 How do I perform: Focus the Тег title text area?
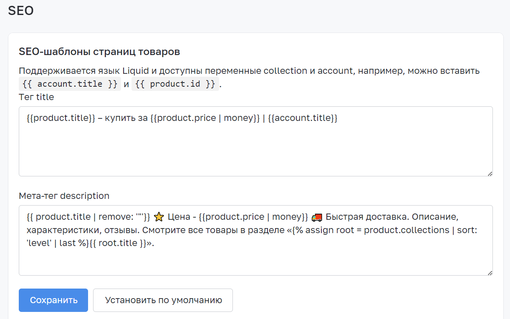[256, 141]
